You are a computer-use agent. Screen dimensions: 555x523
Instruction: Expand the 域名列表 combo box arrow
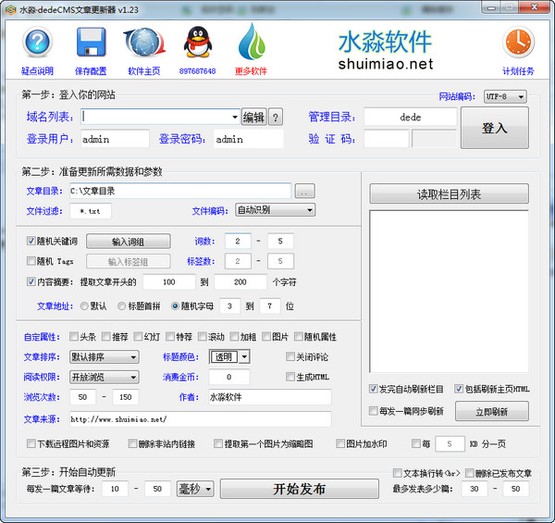click(x=235, y=117)
